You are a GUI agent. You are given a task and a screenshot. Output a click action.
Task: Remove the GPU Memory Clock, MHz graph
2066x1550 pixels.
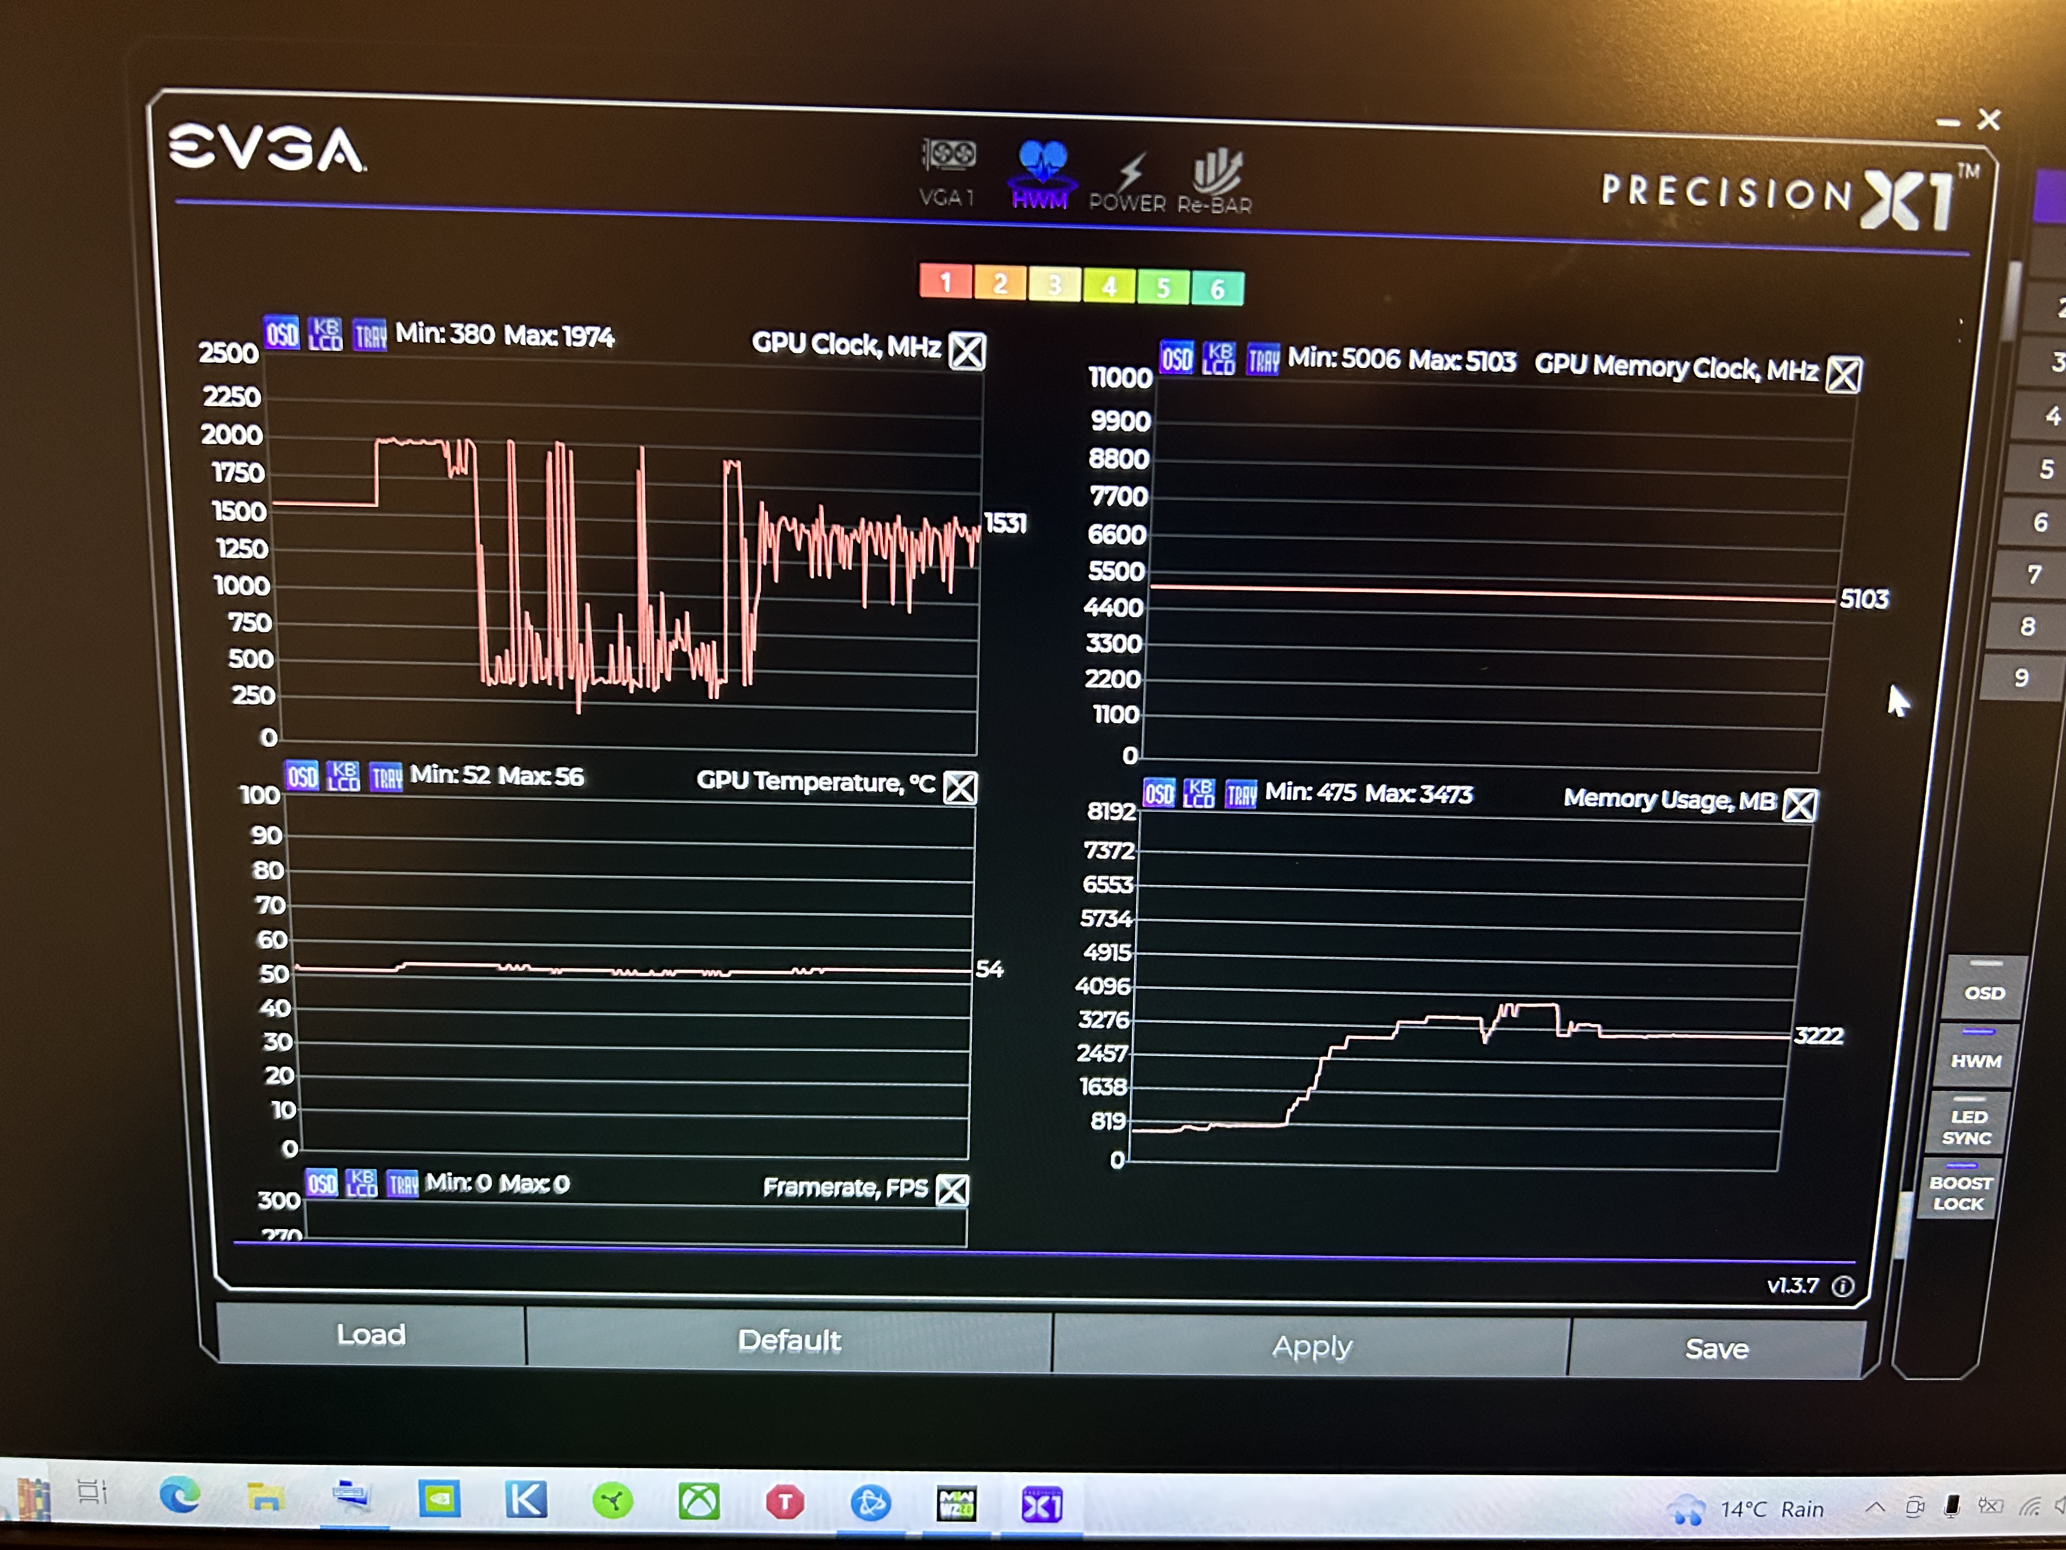1843,375
